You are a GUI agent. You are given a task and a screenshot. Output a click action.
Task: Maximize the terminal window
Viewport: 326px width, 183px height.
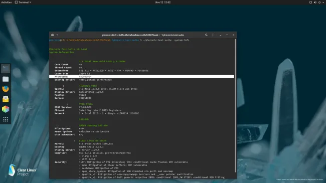pyautogui.click(x=227, y=35)
